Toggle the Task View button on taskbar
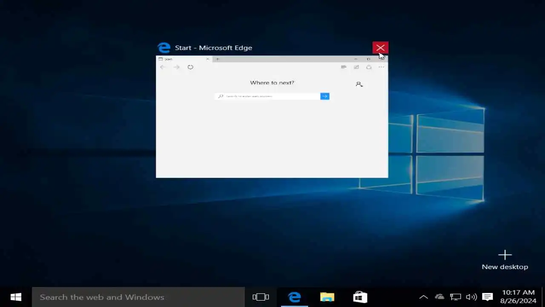The height and width of the screenshot is (307, 545). pyautogui.click(x=261, y=297)
